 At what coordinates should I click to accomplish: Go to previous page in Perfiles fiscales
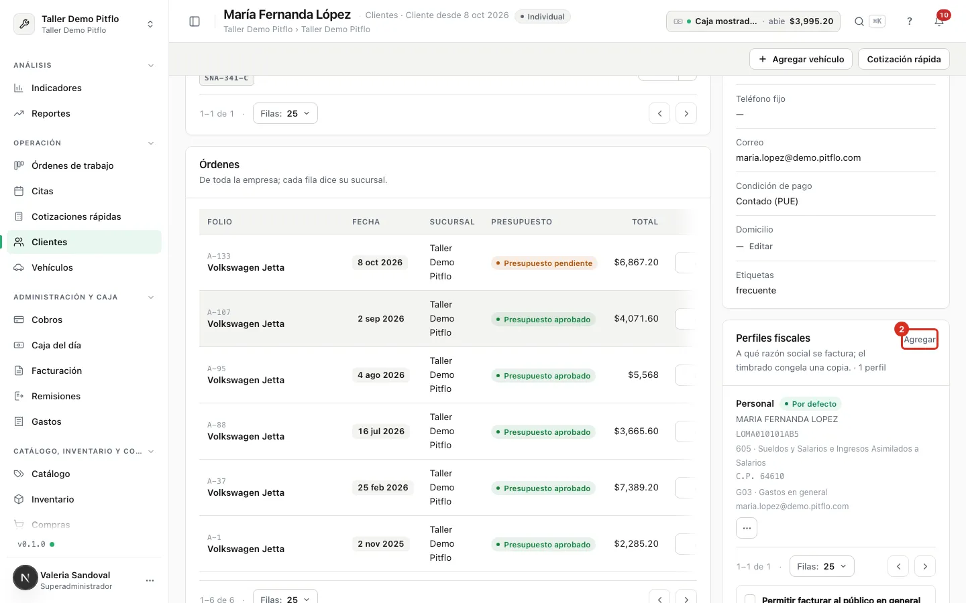click(898, 566)
